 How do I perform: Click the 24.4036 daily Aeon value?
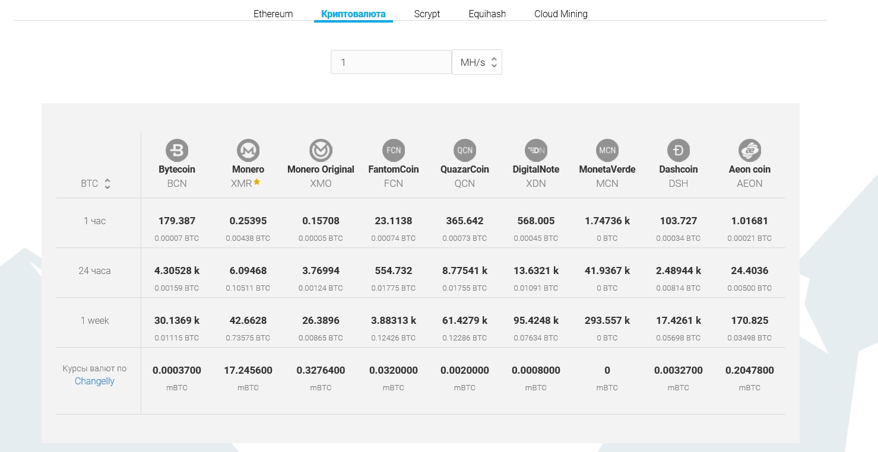click(x=750, y=270)
